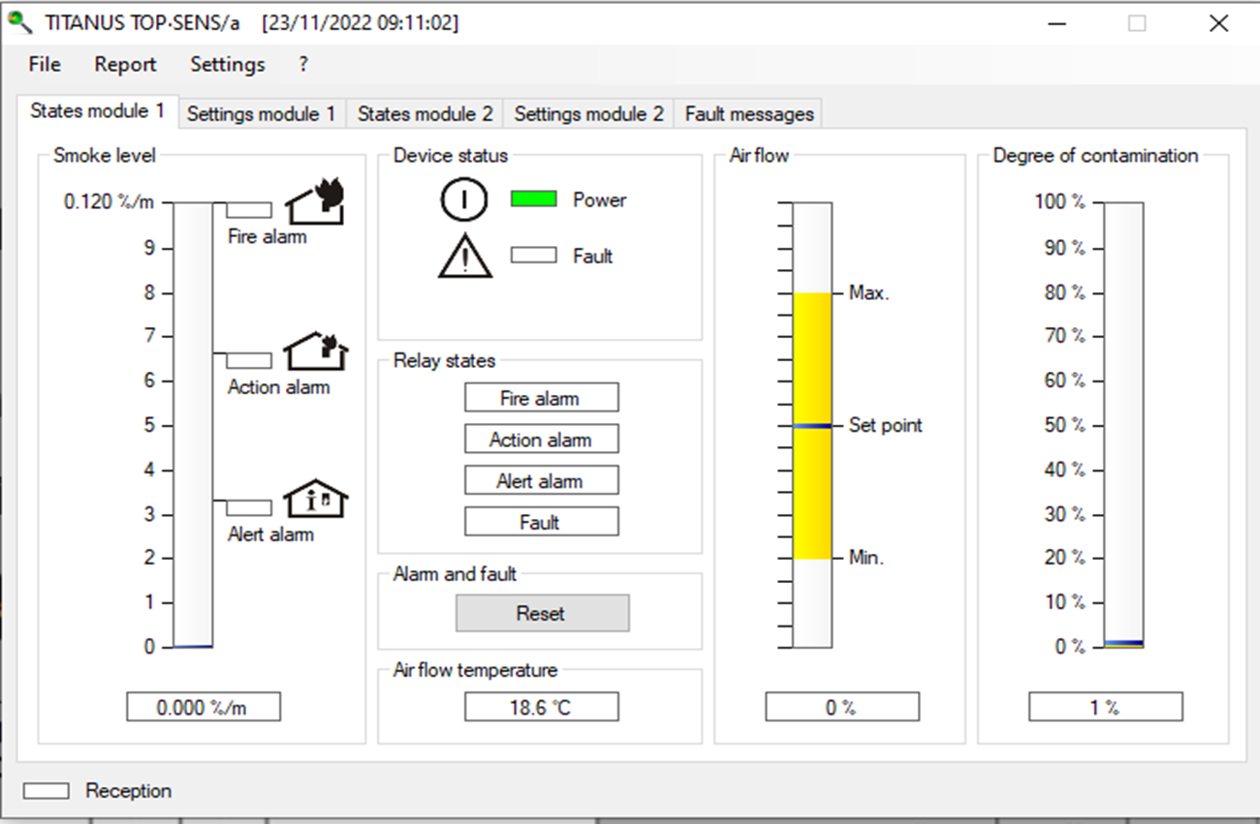Click the contamination value field 1 %

click(1105, 708)
